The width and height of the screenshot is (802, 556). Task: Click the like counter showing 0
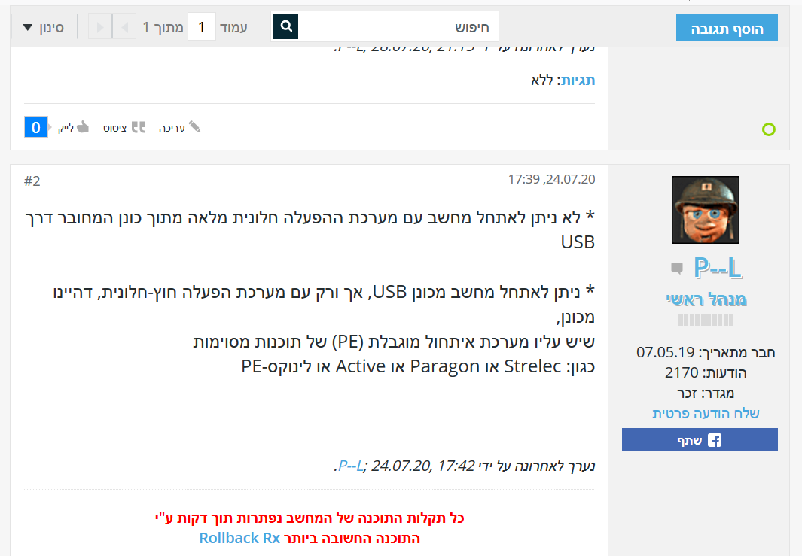pos(35,126)
